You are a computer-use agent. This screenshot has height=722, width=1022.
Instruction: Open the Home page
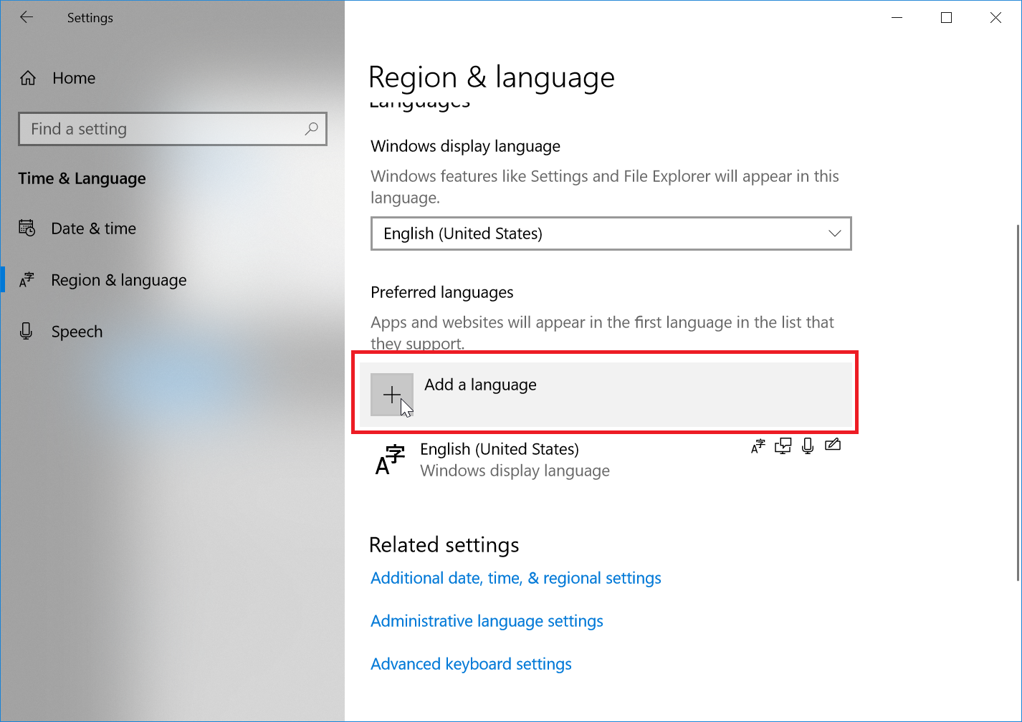(172, 78)
